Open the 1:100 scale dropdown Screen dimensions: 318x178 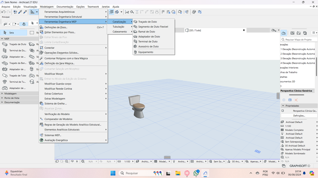pyautogui.click(x=127, y=162)
